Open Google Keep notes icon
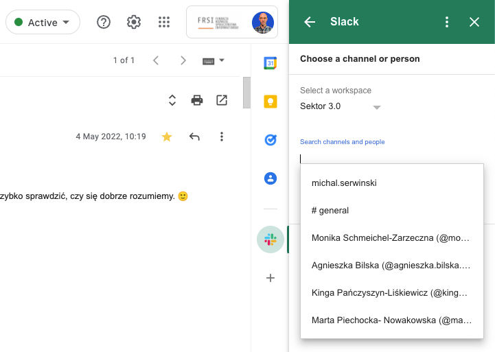The width and height of the screenshot is (495, 352). (270, 102)
